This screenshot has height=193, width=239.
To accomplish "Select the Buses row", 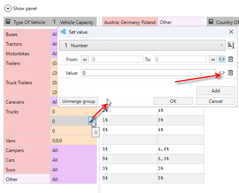I will point(27,34).
